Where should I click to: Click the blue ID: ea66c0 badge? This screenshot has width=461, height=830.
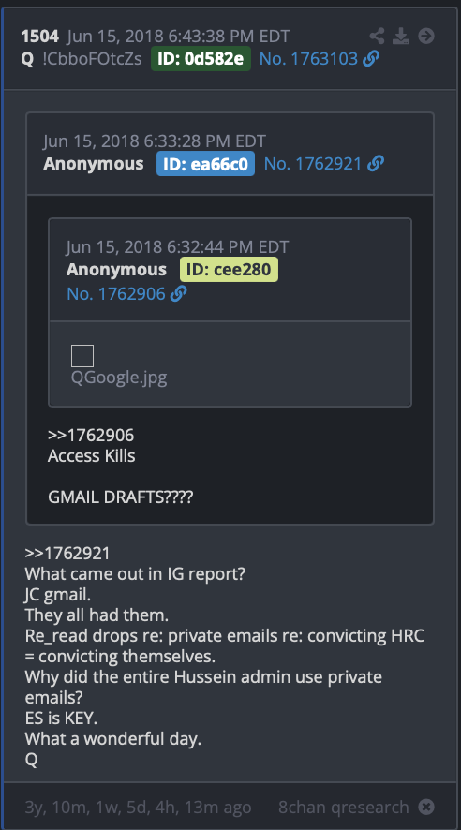tap(205, 164)
